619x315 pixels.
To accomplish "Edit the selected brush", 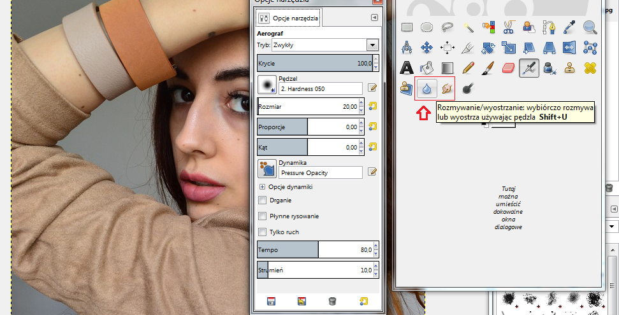I will pyautogui.click(x=372, y=88).
